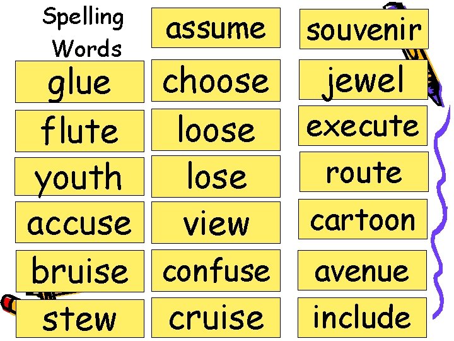The image size is (454, 341).
Task: Click the 'bruise' word box
Action: tap(80, 271)
